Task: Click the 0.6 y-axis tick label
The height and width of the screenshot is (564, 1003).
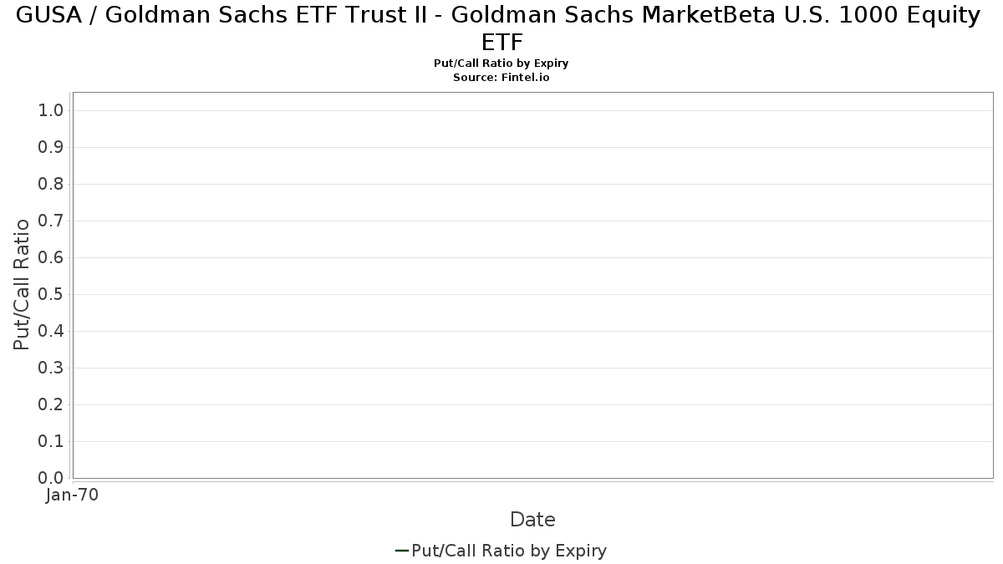Action: click(51, 257)
